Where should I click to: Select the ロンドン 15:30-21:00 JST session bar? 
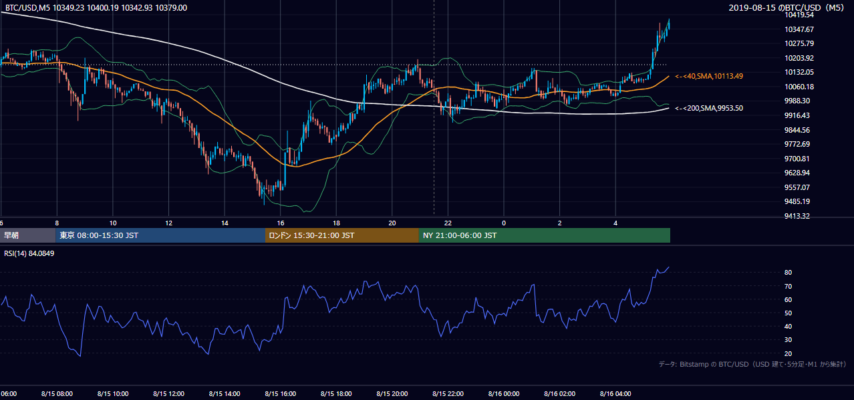point(342,235)
